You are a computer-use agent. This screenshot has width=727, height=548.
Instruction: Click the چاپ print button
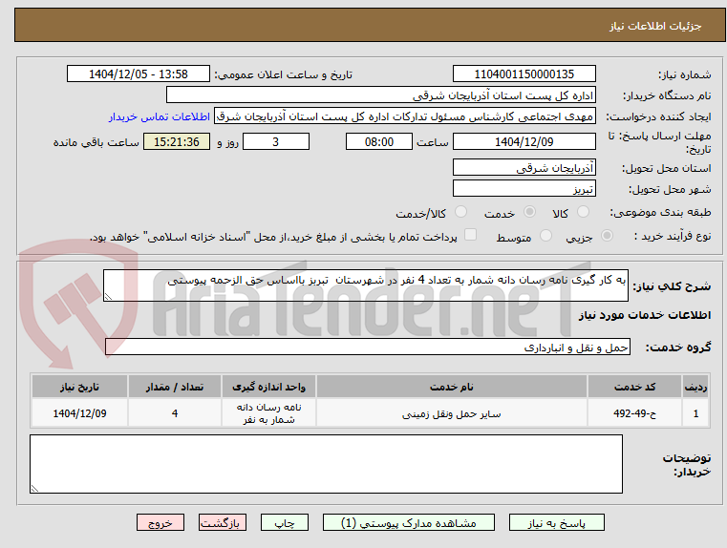[285, 522]
